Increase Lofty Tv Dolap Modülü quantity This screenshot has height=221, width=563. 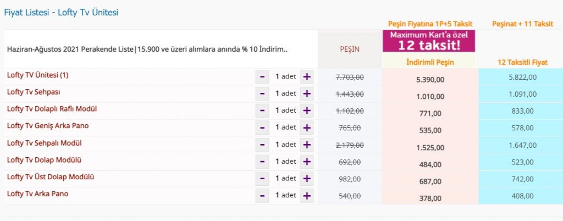tap(307, 162)
